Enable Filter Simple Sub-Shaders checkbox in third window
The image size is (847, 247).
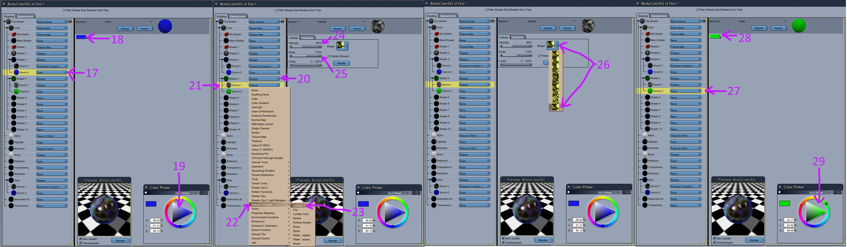(x=487, y=10)
